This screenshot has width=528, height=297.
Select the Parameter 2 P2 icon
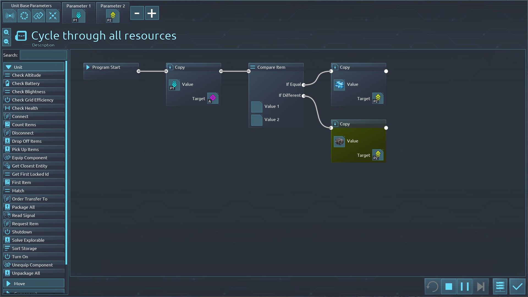coord(112,16)
